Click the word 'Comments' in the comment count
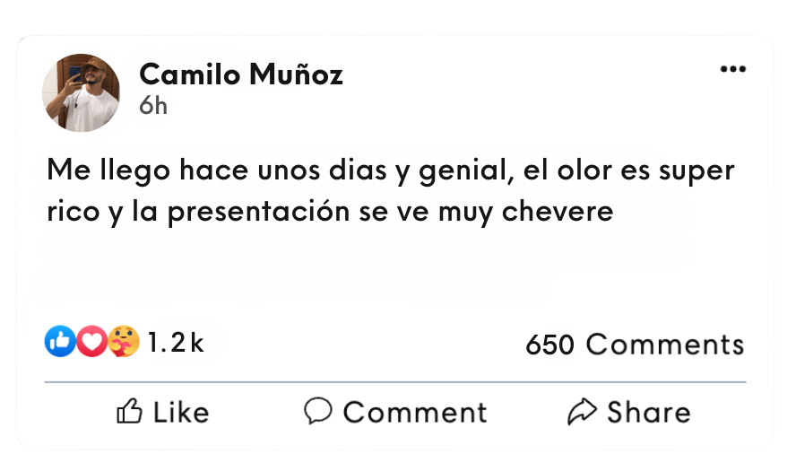Image resolution: width=796 pixels, height=463 pixels. (664, 345)
